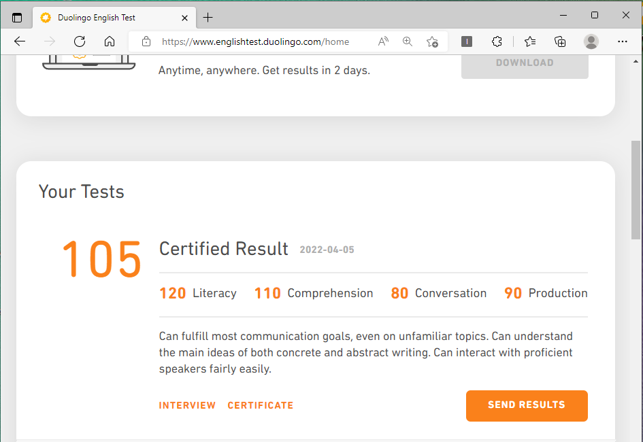Image resolution: width=643 pixels, height=442 pixels.
Task: Close the Duolingo English Test tab
Action: tap(184, 18)
